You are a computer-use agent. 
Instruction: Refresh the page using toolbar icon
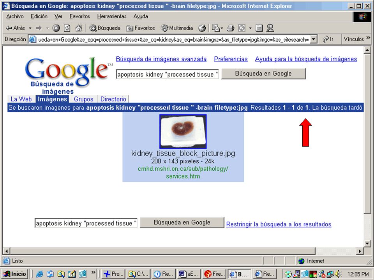[67, 28]
